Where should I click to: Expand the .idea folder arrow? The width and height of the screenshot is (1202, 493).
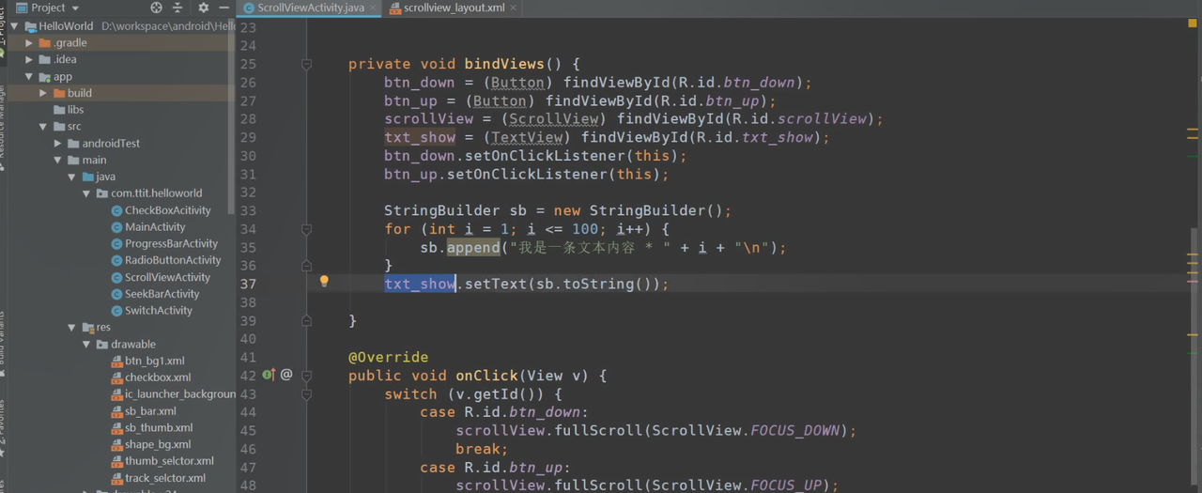point(29,59)
